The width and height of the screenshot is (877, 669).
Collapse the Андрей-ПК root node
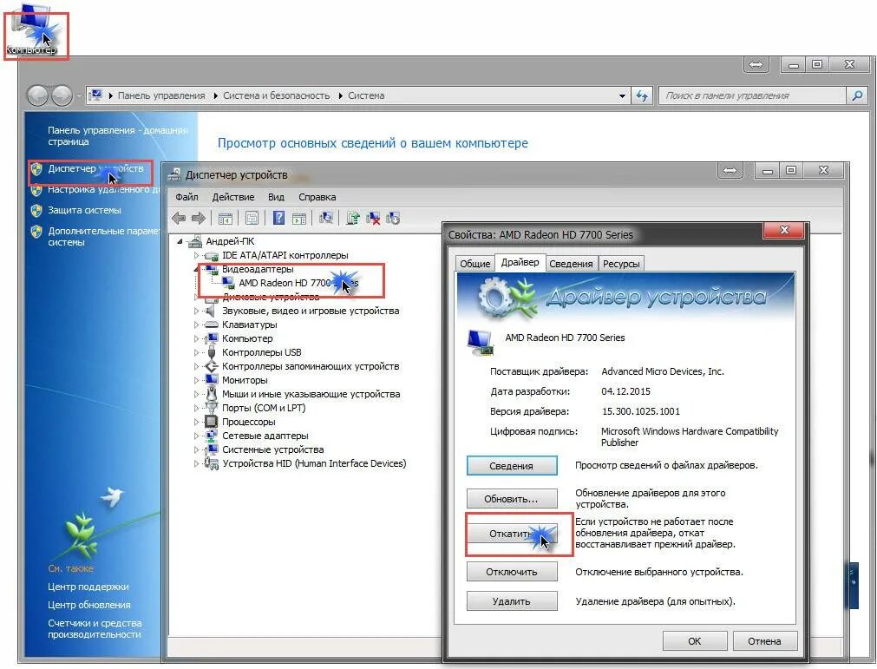coord(180,241)
